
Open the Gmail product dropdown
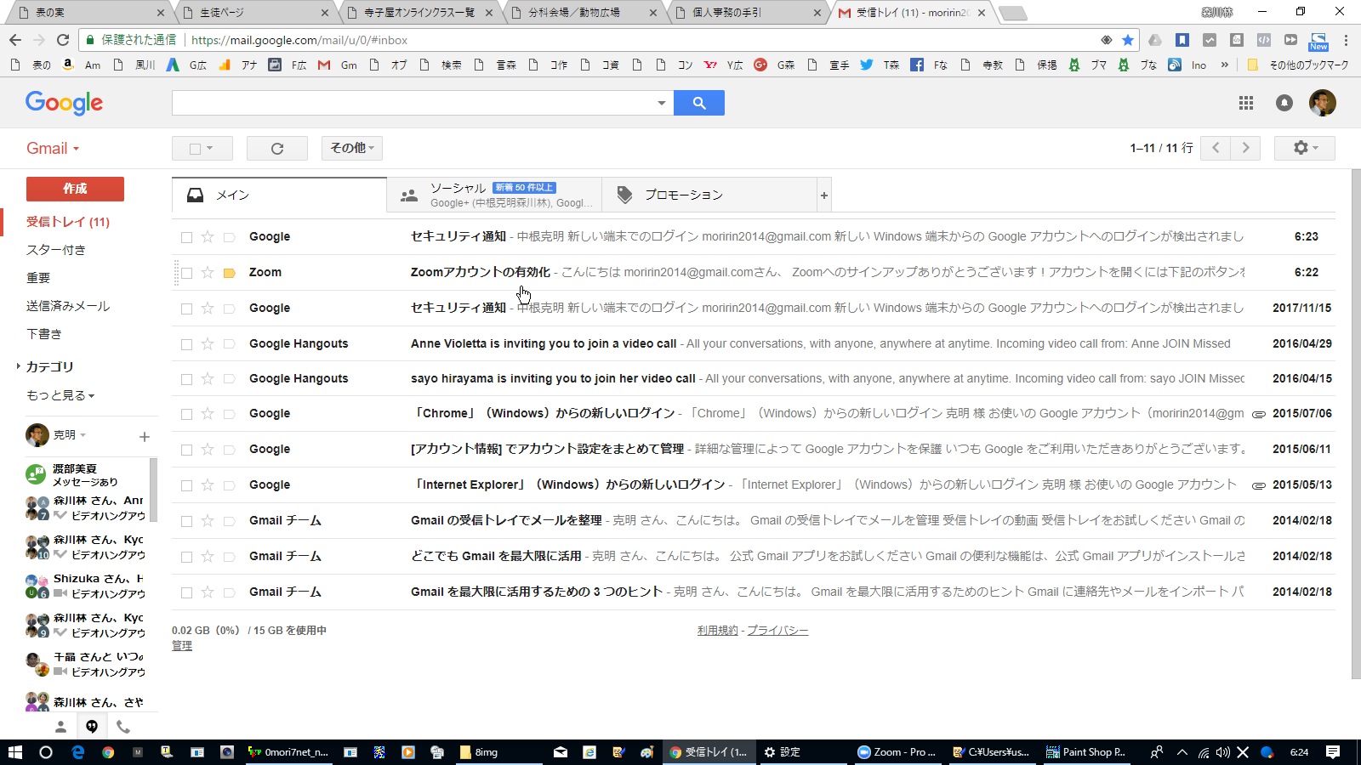[x=53, y=148]
